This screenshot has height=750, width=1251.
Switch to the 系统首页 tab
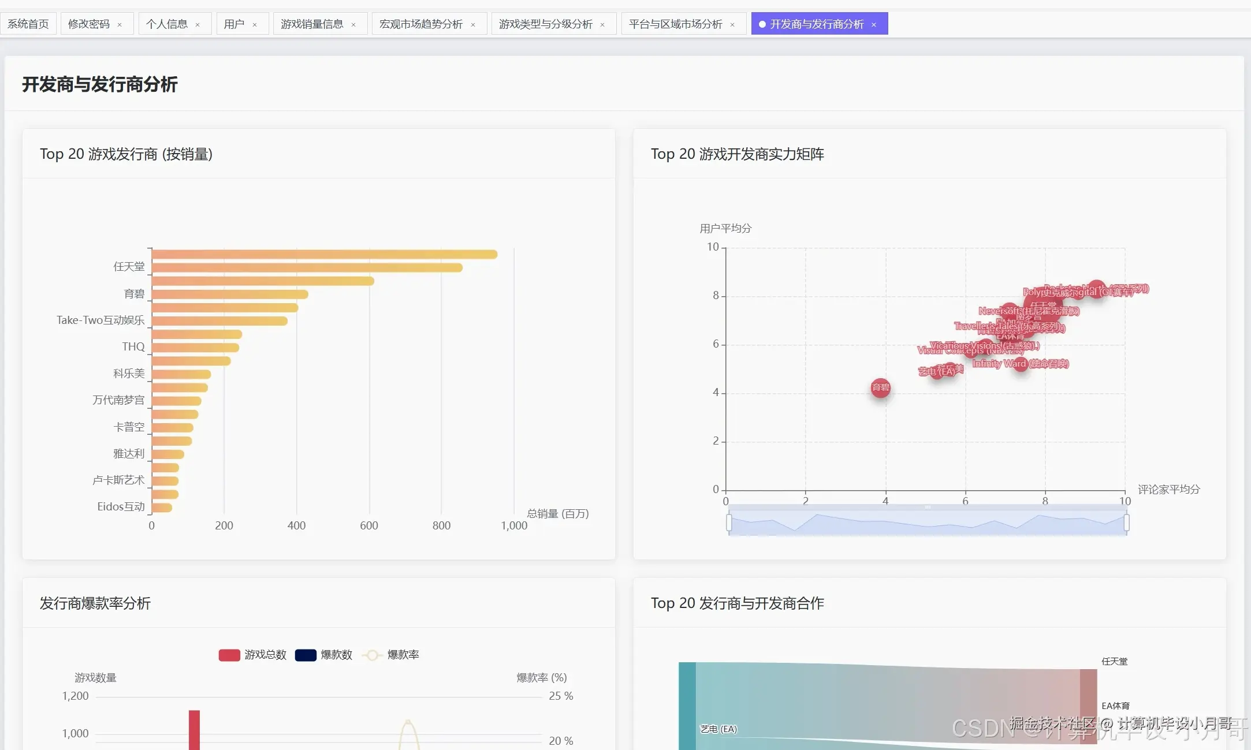(x=28, y=24)
